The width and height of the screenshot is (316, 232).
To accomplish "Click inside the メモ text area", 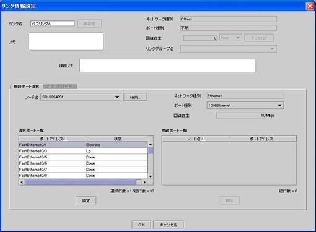I will 66,41.
